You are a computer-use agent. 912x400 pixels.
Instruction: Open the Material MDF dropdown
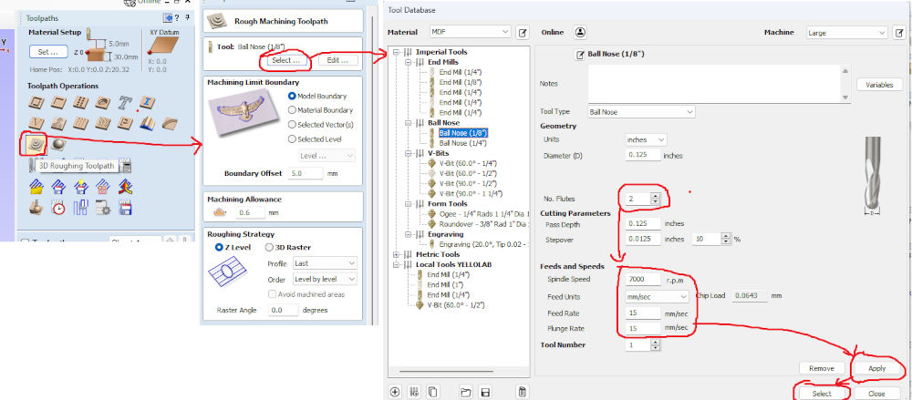coord(470,31)
